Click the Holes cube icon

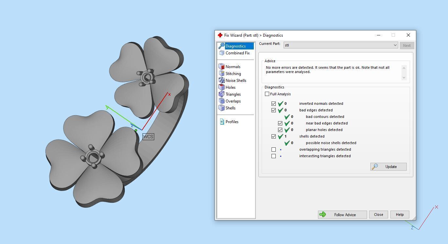[222, 87]
